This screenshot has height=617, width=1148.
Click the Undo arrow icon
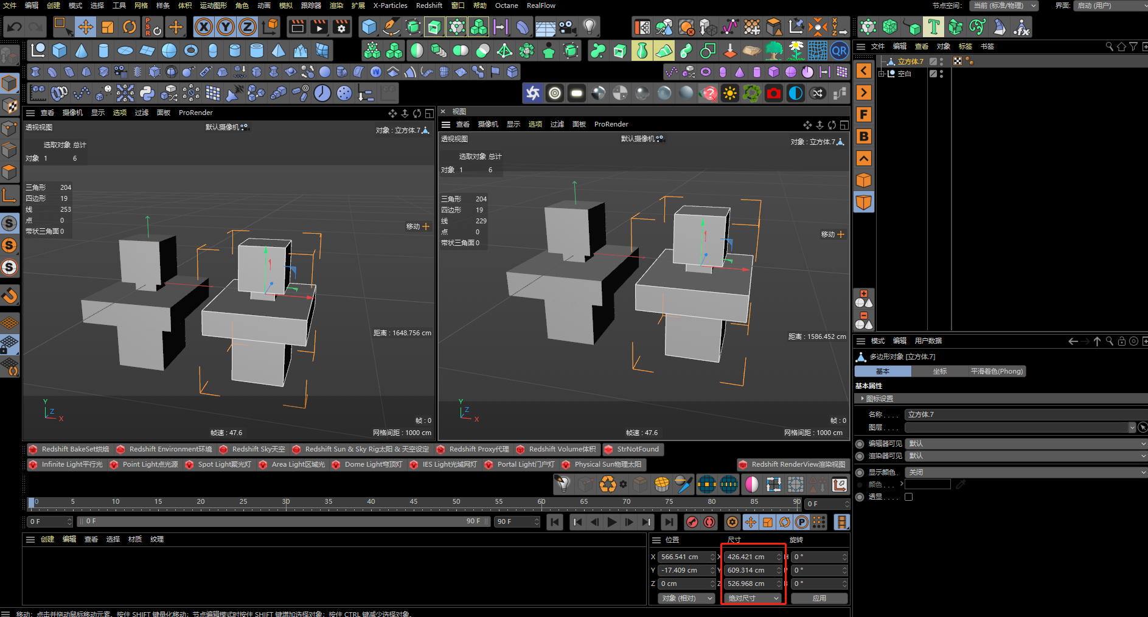[15, 27]
